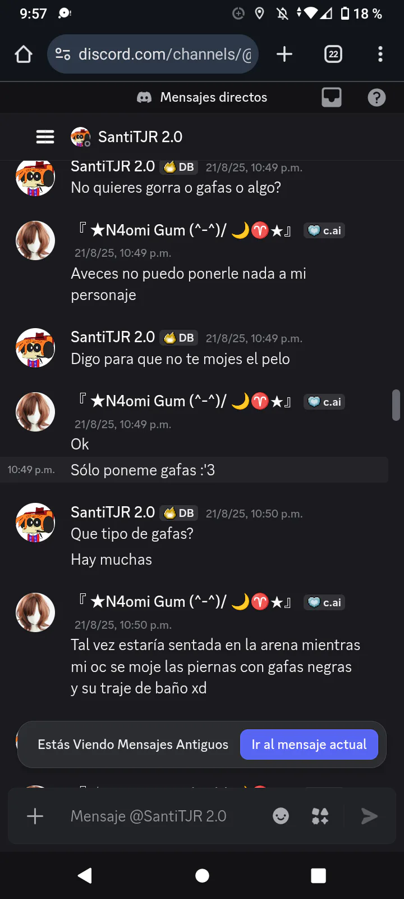
Task: Open Chrome three-dot overflow menu
Action: pyautogui.click(x=380, y=55)
